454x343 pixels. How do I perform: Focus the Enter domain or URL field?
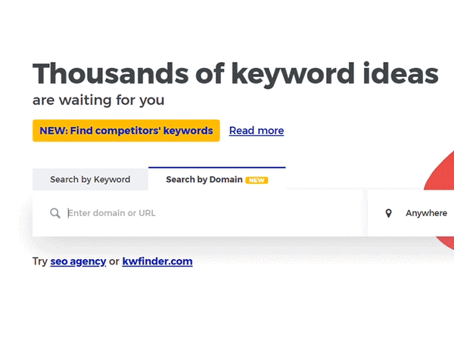point(197,214)
